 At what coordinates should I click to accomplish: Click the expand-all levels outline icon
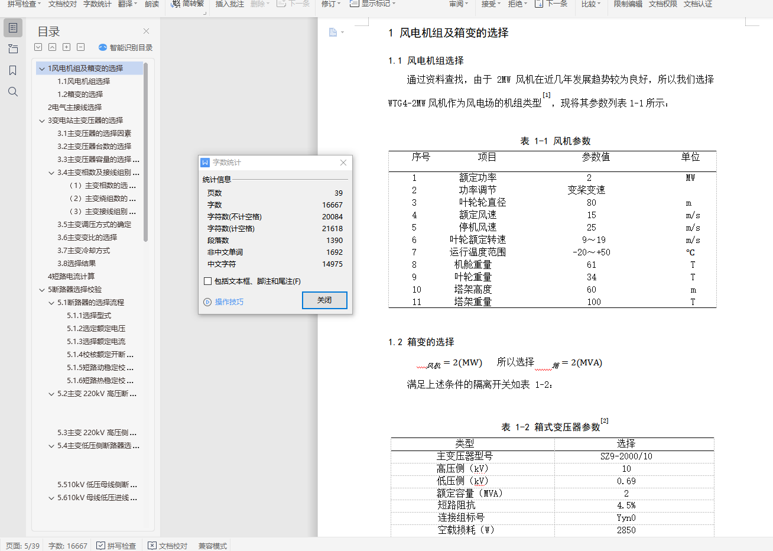coord(38,47)
